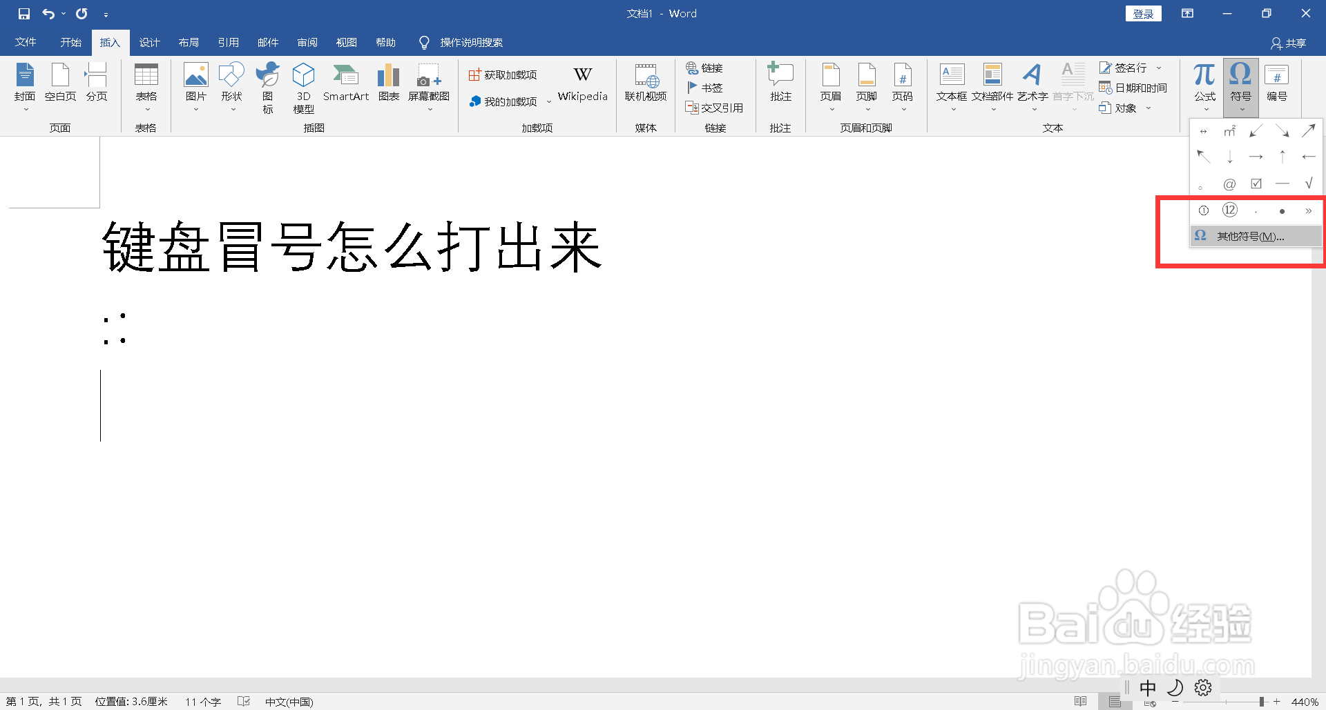Expand the 页码 page number dropdown
This screenshot has height=710, width=1326.
tap(903, 108)
